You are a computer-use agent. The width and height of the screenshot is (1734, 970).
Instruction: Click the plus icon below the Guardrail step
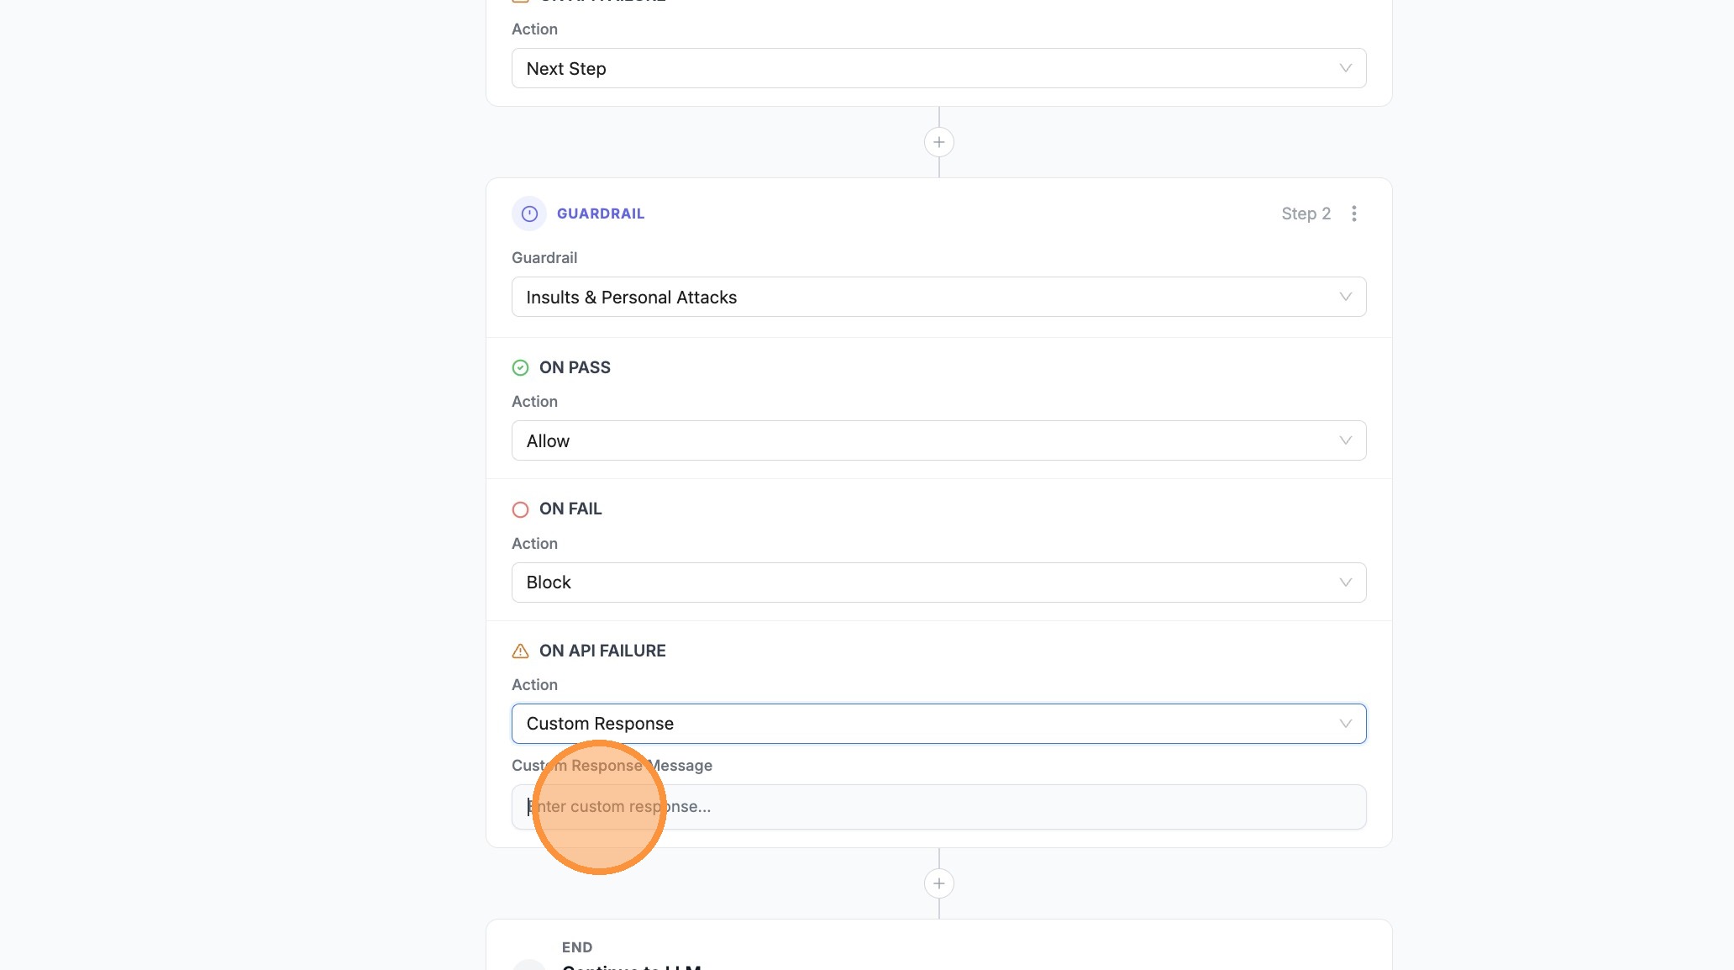coord(938,883)
